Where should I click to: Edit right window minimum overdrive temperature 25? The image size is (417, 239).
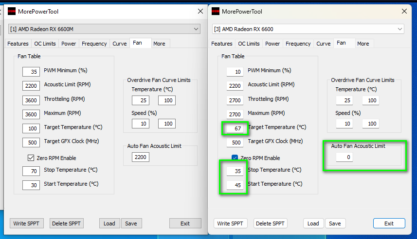(x=344, y=100)
